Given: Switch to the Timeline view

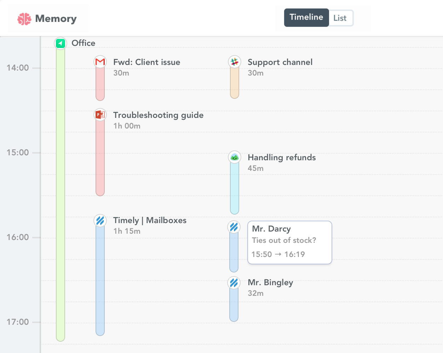Looking at the screenshot, I should (306, 17).
